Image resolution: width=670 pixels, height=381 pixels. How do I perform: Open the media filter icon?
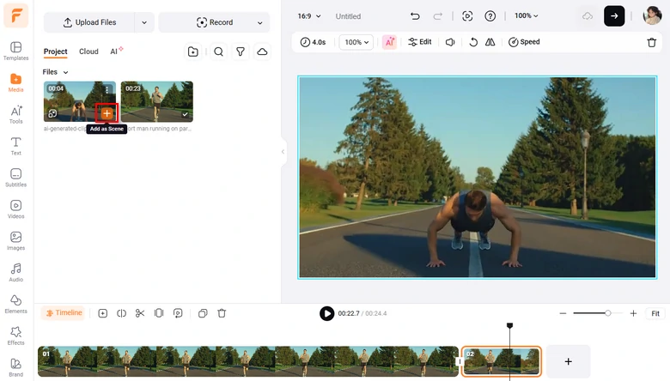[x=241, y=51]
